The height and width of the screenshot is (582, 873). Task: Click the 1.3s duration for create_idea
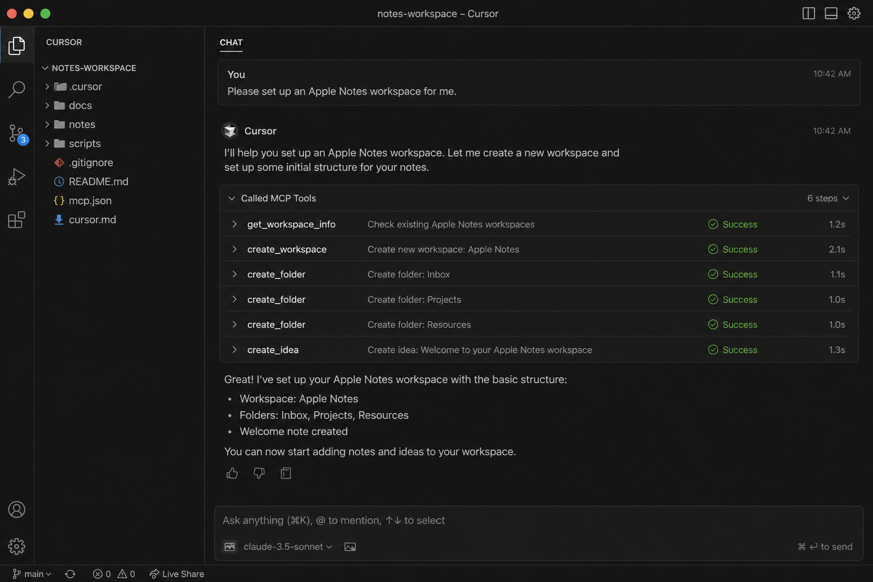pyautogui.click(x=837, y=350)
